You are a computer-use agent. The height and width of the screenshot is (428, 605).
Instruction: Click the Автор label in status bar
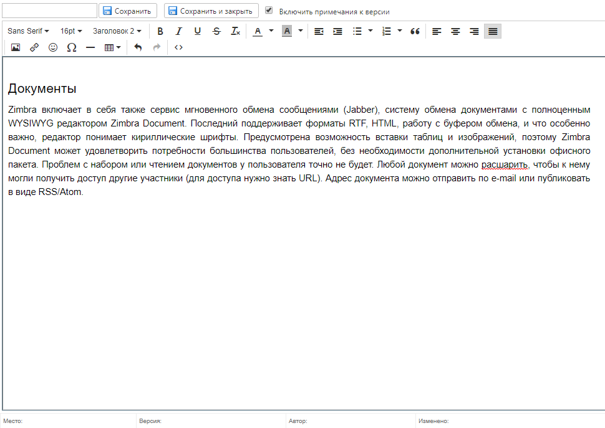click(298, 421)
